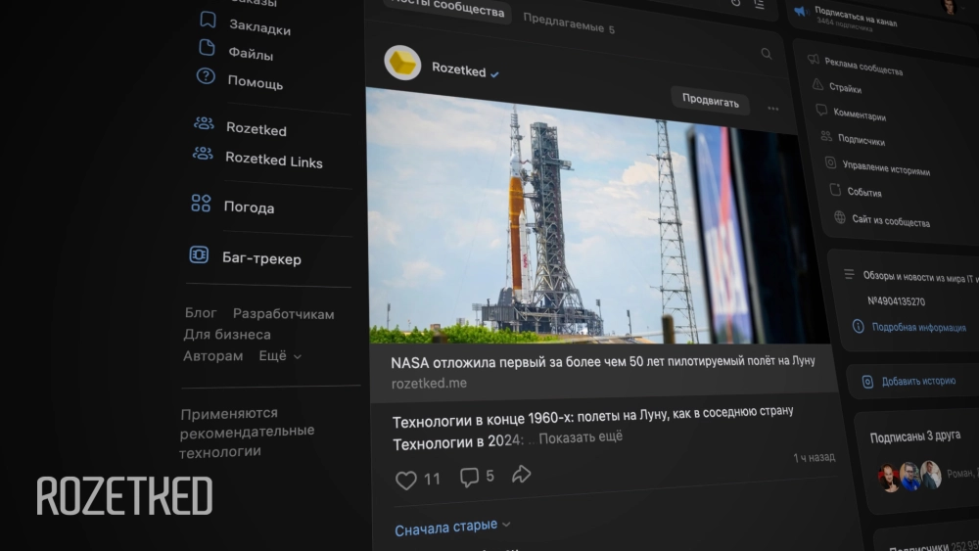Screen dimensions: 979x551
Task: Open the rocket launch photo in post
Action: [598, 218]
